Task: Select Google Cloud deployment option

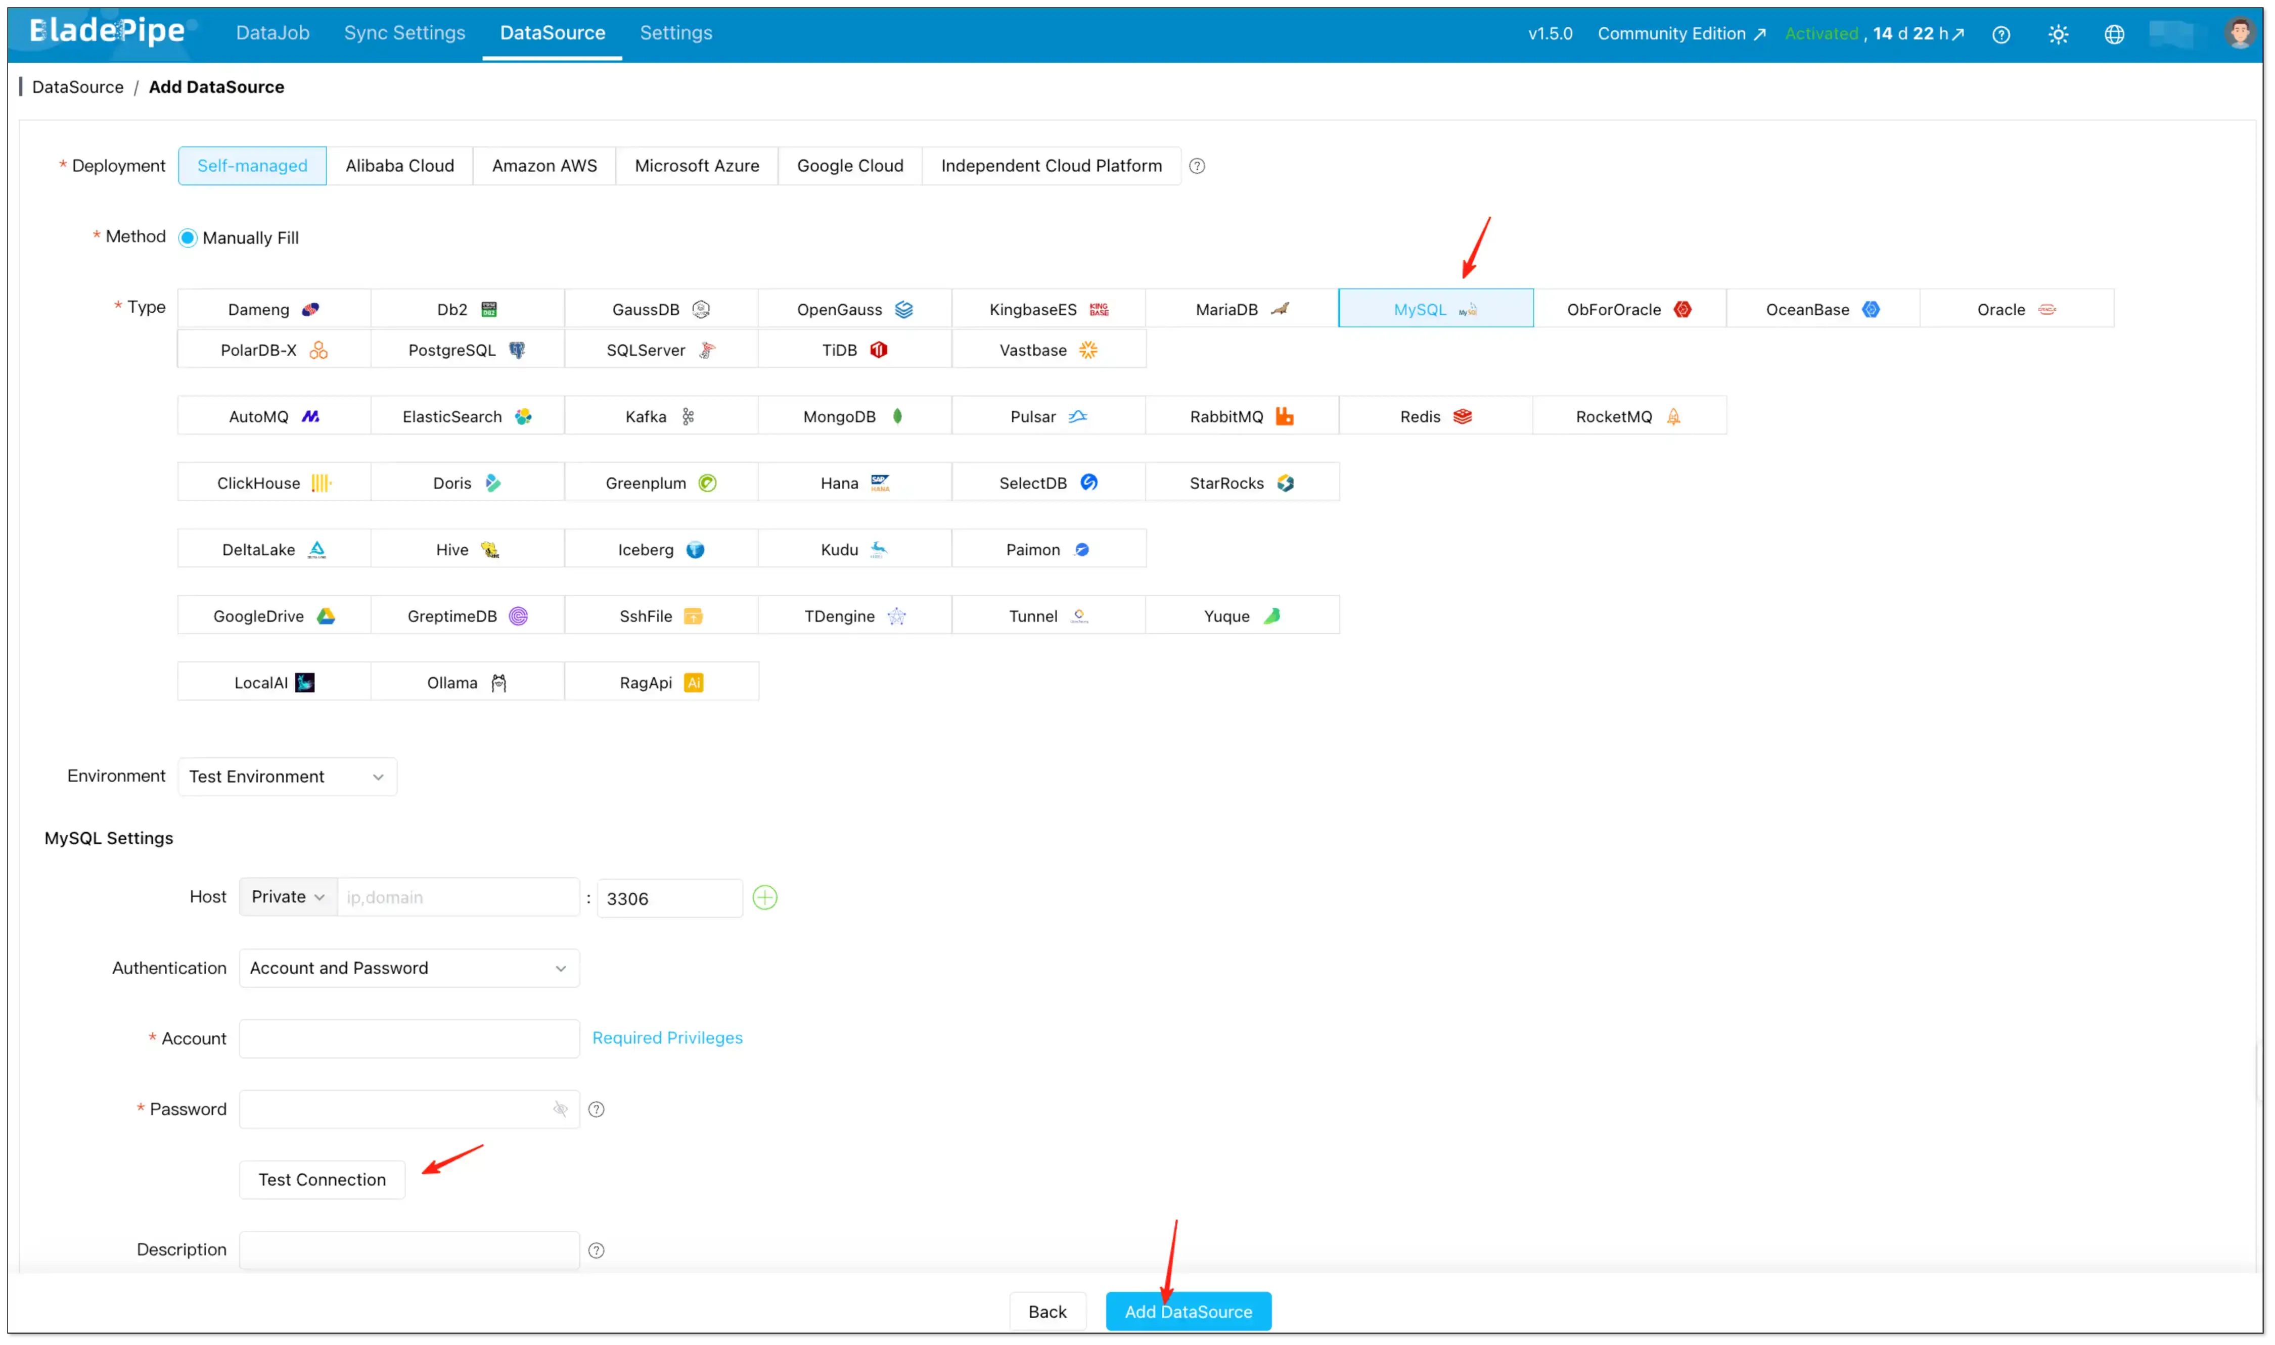Action: (x=850, y=166)
